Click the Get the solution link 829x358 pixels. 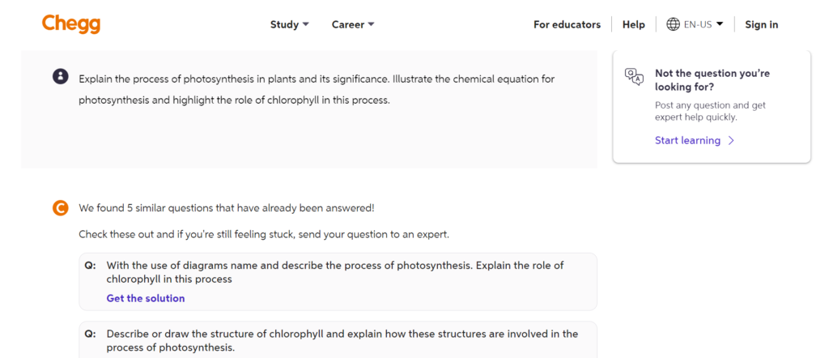click(146, 298)
